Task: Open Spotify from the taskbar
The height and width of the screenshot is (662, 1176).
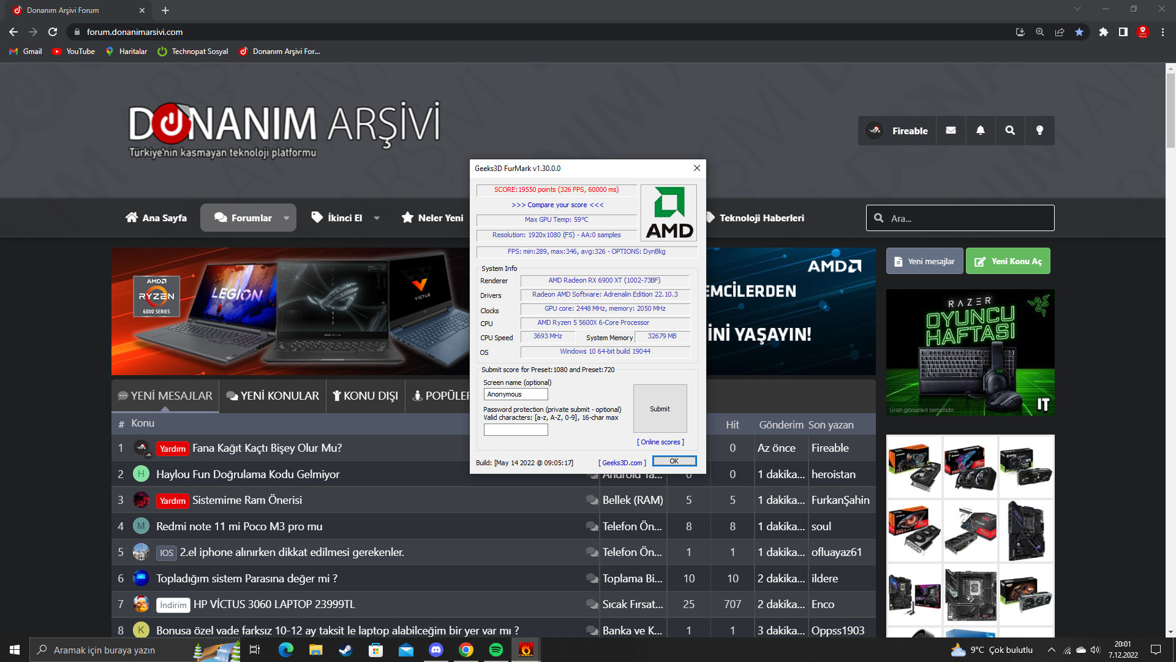Action: [x=496, y=650]
